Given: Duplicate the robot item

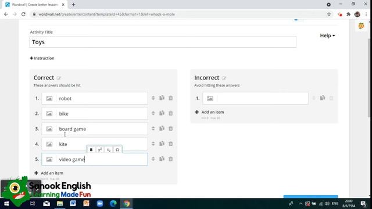Looking at the screenshot, I should [x=162, y=98].
